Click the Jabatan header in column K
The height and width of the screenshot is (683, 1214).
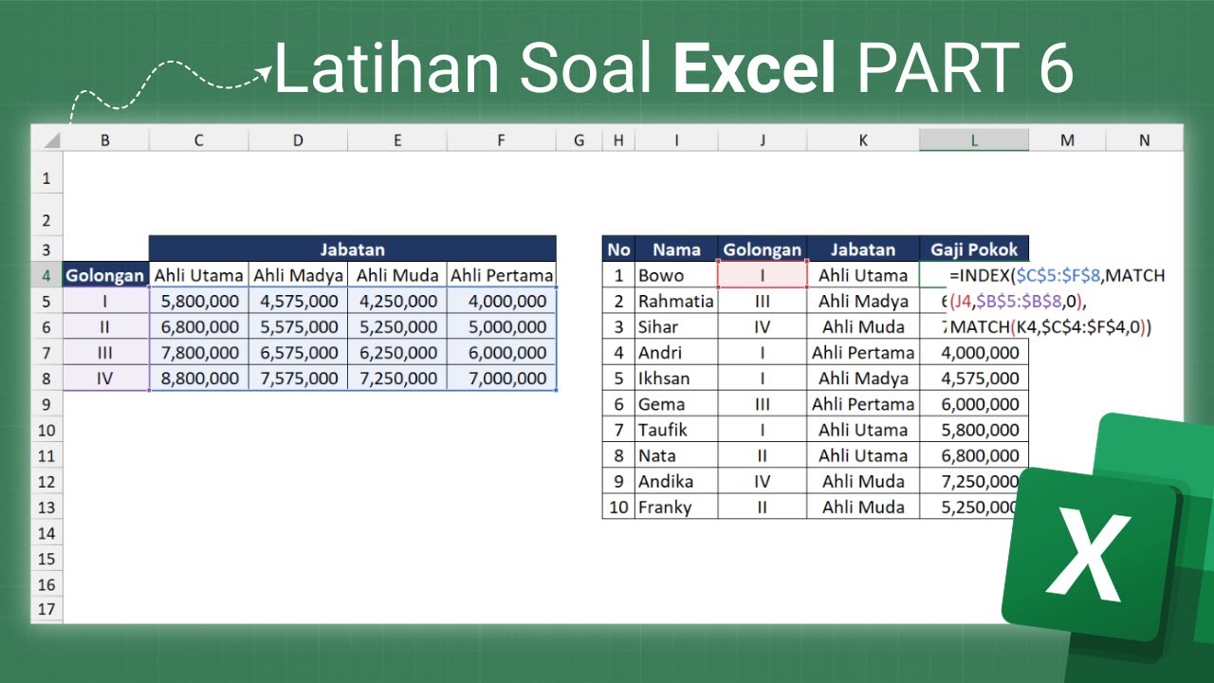point(863,249)
